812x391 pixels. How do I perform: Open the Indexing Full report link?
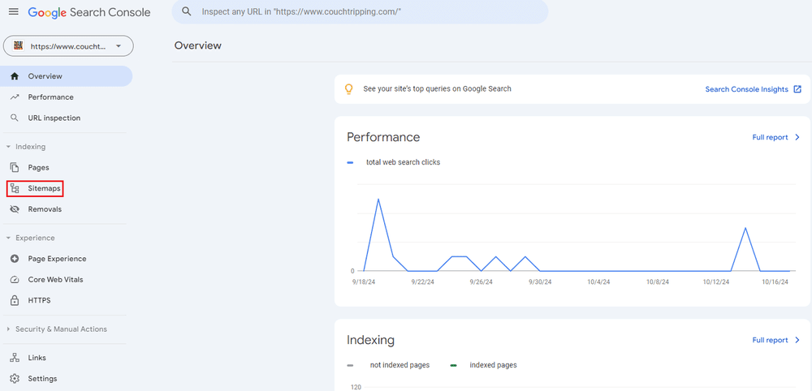775,341
